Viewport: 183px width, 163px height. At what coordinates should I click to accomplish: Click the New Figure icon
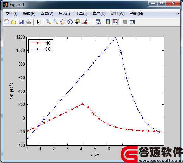click(7, 22)
